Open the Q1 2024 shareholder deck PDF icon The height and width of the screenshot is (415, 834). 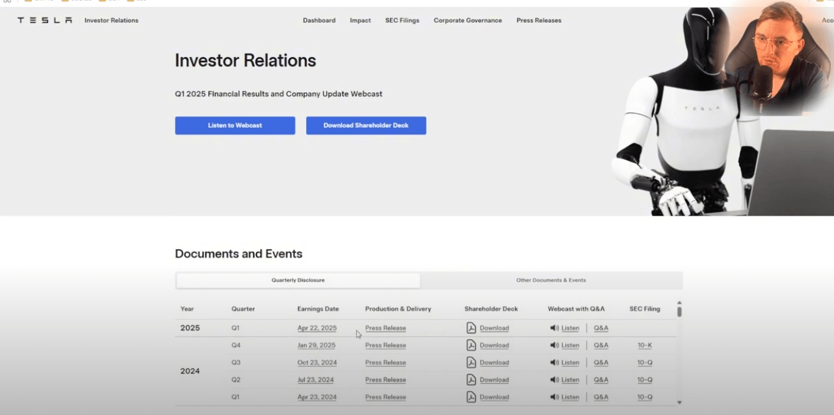pos(471,397)
